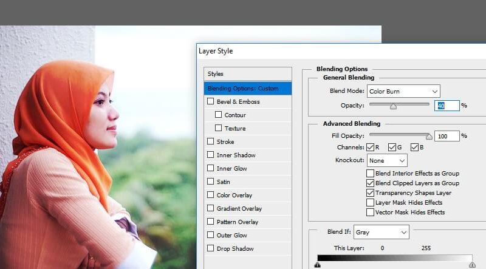
Task: Open the Satin settings label
Action: [223, 182]
